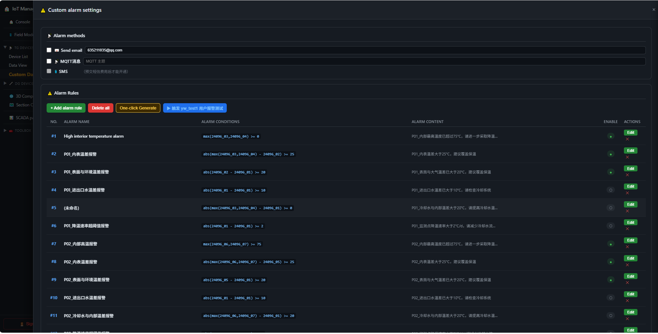Click condition abs(24096_02 - 24096_01) >= 20
Viewport: 658px width, 334px height.
(234, 172)
